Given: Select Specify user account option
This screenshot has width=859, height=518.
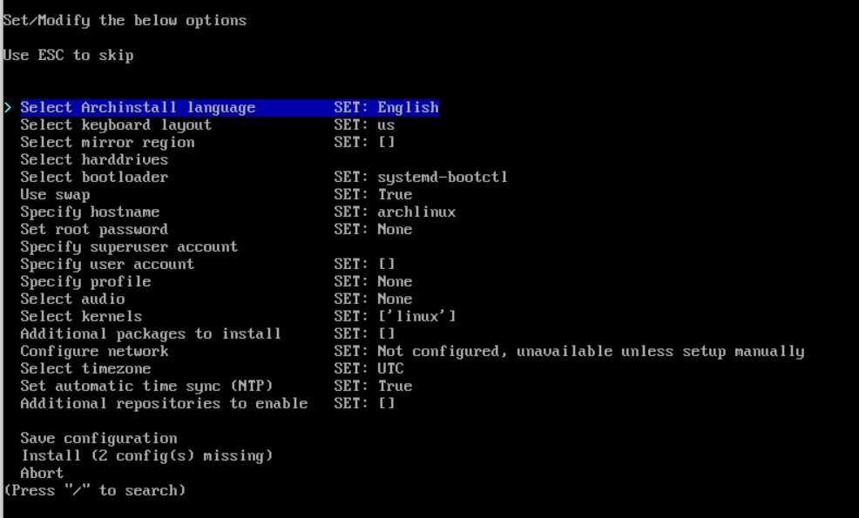Looking at the screenshot, I should pyautogui.click(x=107, y=265).
